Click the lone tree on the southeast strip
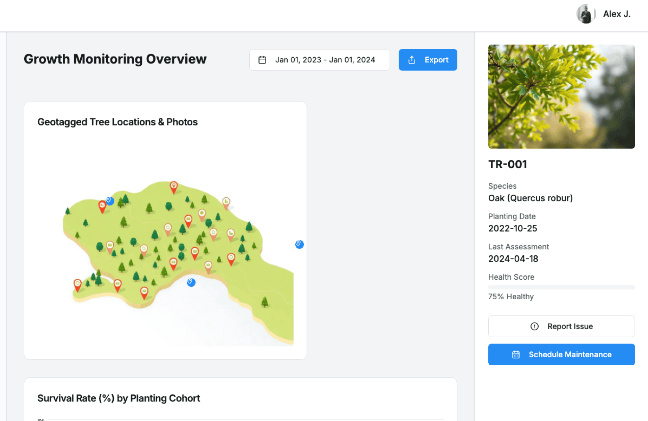This screenshot has width=648, height=421. (265, 302)
